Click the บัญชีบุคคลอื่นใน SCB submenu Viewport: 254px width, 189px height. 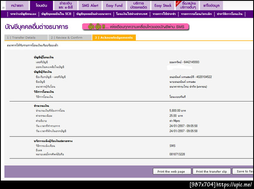56,14
